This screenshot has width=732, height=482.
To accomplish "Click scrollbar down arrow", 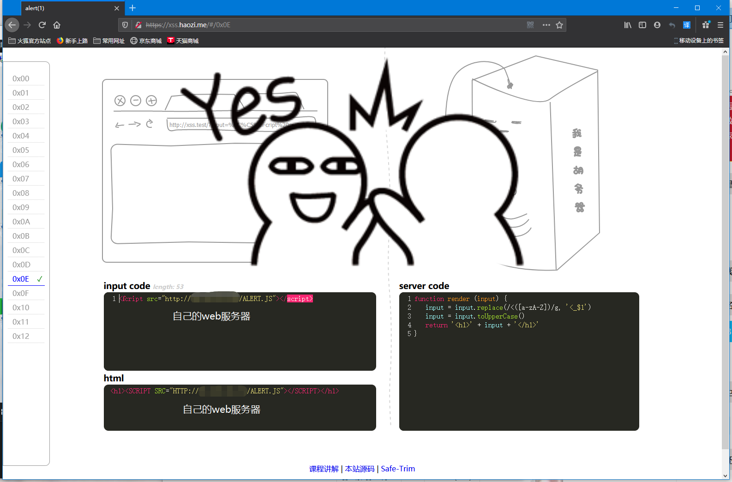I will point(726,476).
